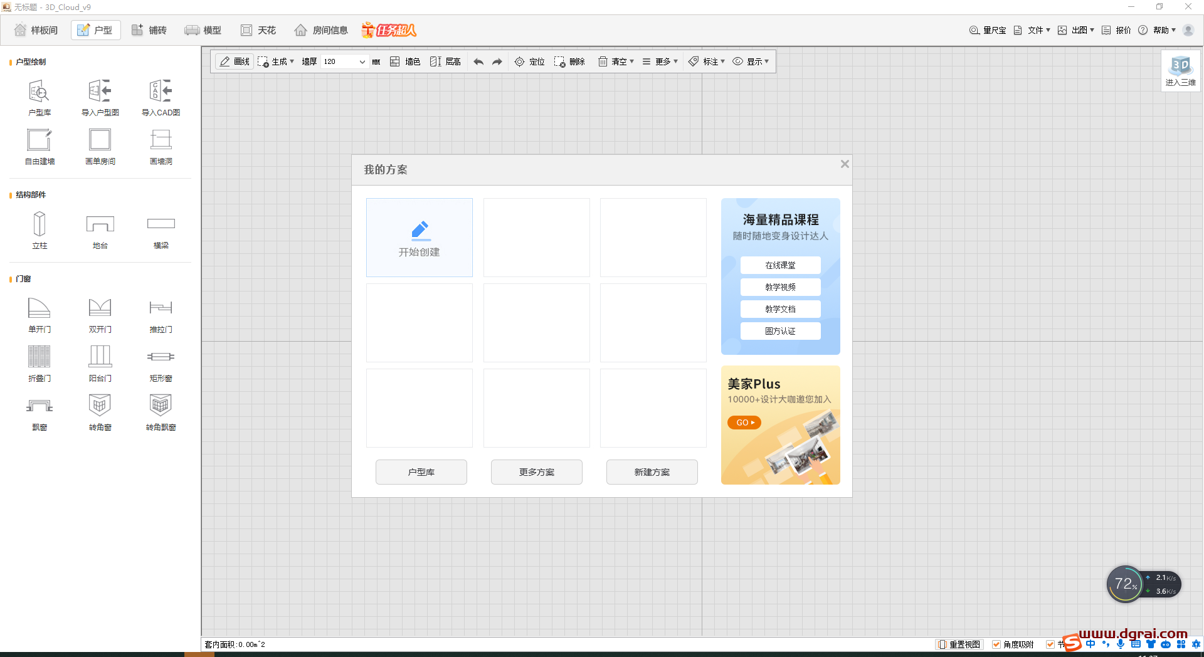Open the 帮助 help dropdown
This screenshot has height=657, width=1204.
point(1157,30)
